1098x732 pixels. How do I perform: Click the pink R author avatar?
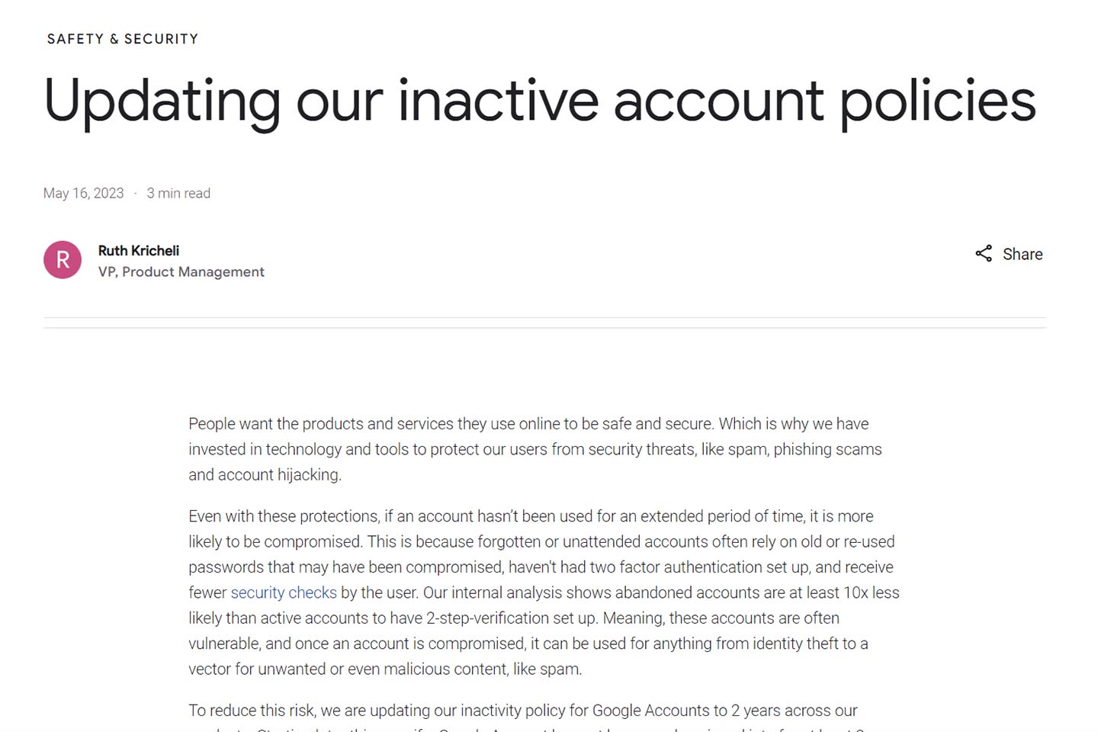click(63, 260)
